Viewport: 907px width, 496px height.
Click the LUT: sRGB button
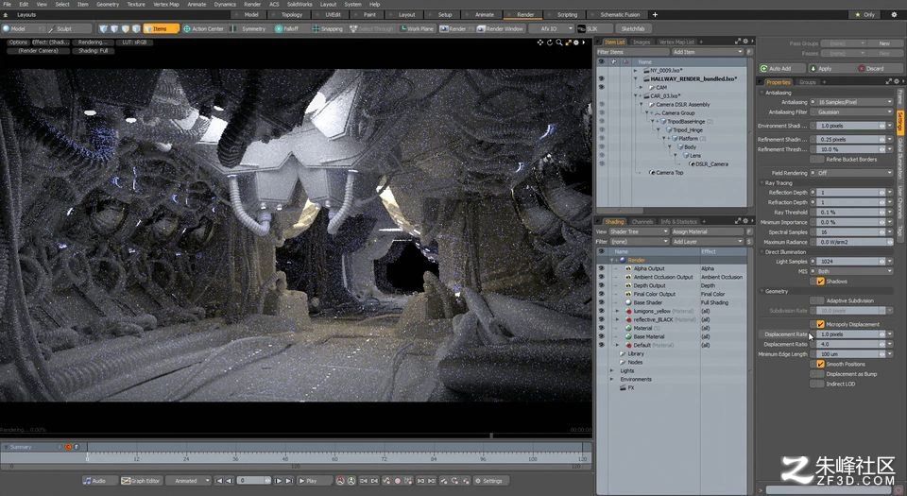(x=134, y=43)
